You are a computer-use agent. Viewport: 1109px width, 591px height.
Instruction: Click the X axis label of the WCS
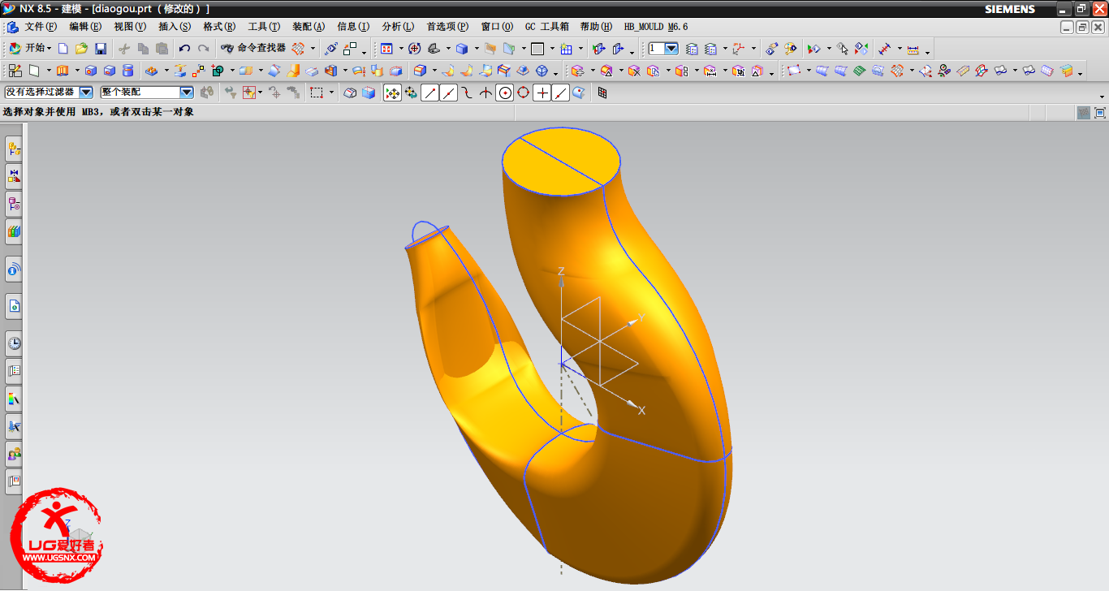pos(641,411)
